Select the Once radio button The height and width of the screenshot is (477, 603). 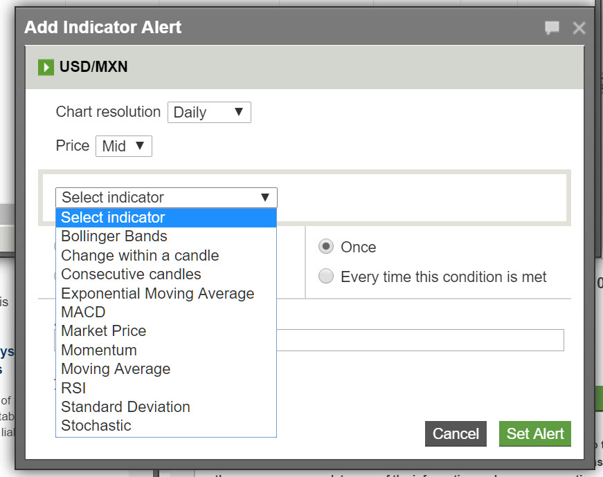[325, 247]
